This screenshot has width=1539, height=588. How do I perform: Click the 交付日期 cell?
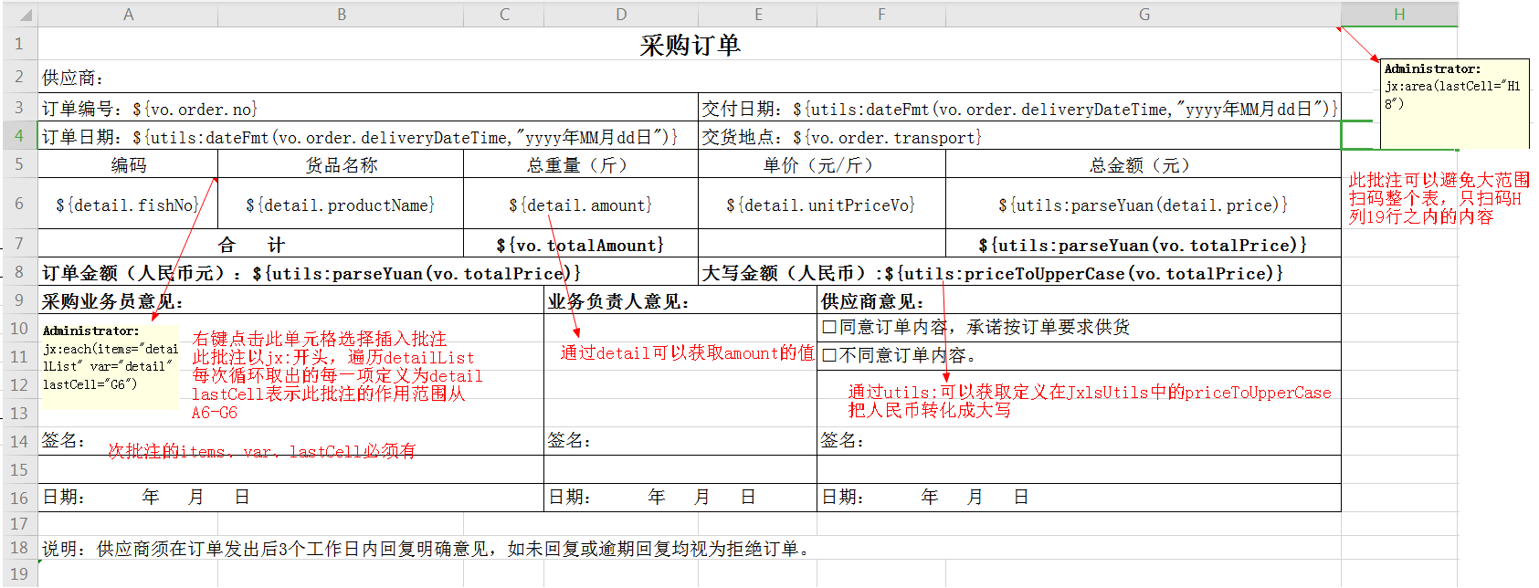[x=1019, y=108]
